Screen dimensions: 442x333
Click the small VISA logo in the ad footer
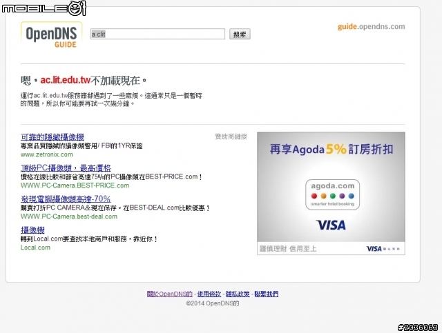pos(374,249)
